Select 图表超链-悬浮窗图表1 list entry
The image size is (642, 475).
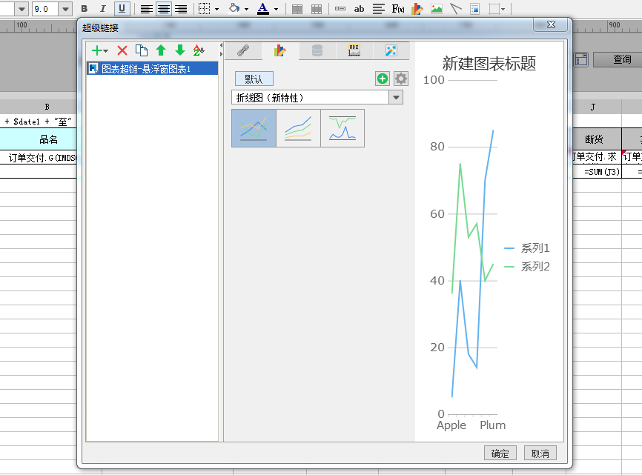pos(152,69)
